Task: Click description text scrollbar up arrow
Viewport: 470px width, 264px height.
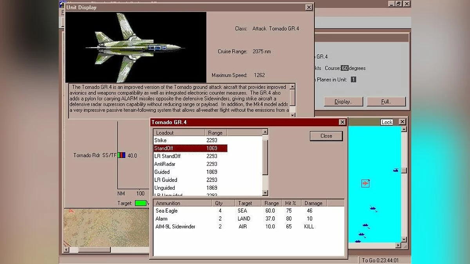Action: pyautogui.click(x=292, y=86)
